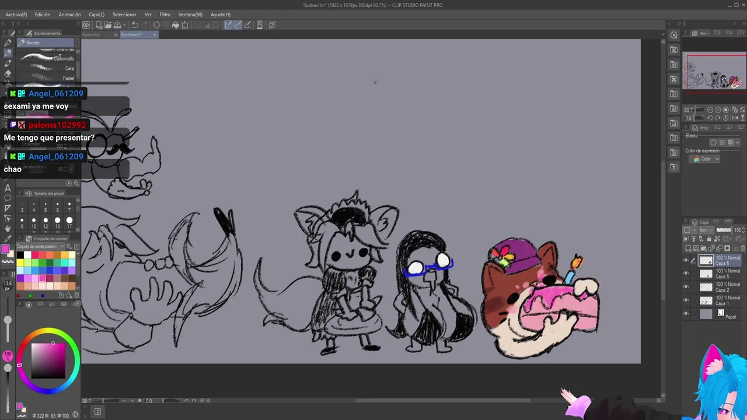Image resolution: width=747 pixels, height=420 pixels.
Task: Open the Animación menu
Action: pos(70,15)
